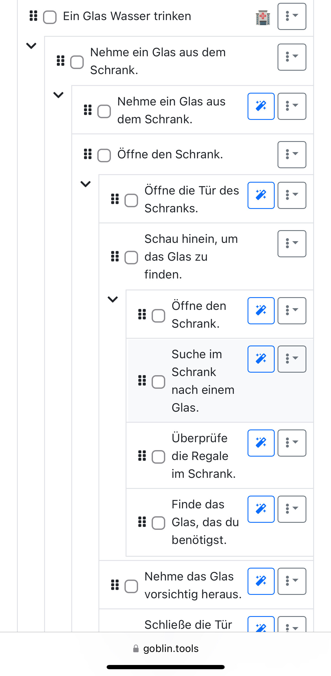Collapse the subtask list below "Schau hinein"
This screenshot has width=331, height=676.
tap(113, 299)
